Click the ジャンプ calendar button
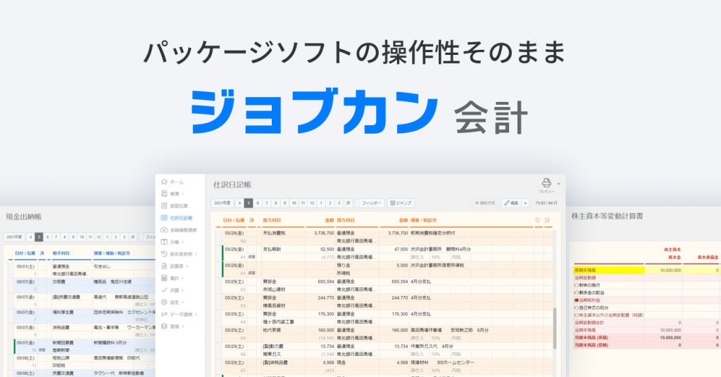This screenshot has height=377, width=721. (x=401, y=203)
